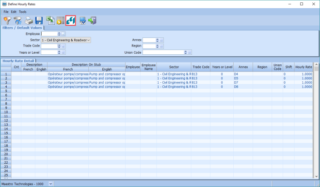Click into the Years or Level input field
320x187 pixels.
click(x=49, y=53)
